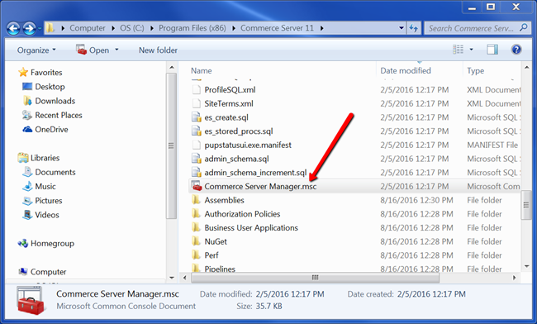The height and width of the screenshot is (324, 537).
Task: Sort by Date modified column header
Action: [406, 70]
